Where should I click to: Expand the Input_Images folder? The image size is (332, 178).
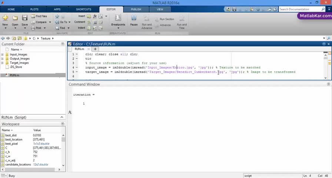click(2, 55)
